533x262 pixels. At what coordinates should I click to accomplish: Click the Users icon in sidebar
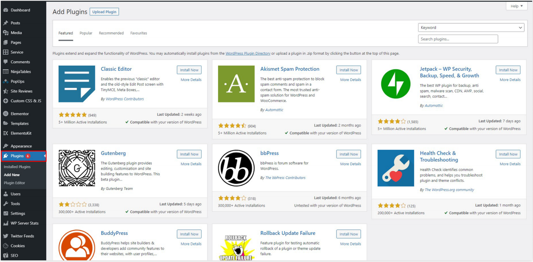[x=5, y=194]
